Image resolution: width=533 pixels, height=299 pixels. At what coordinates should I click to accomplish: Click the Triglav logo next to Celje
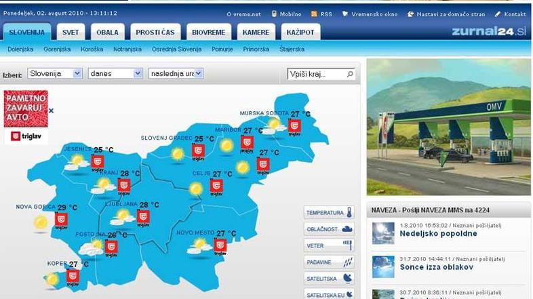click(x=216, y=188)
